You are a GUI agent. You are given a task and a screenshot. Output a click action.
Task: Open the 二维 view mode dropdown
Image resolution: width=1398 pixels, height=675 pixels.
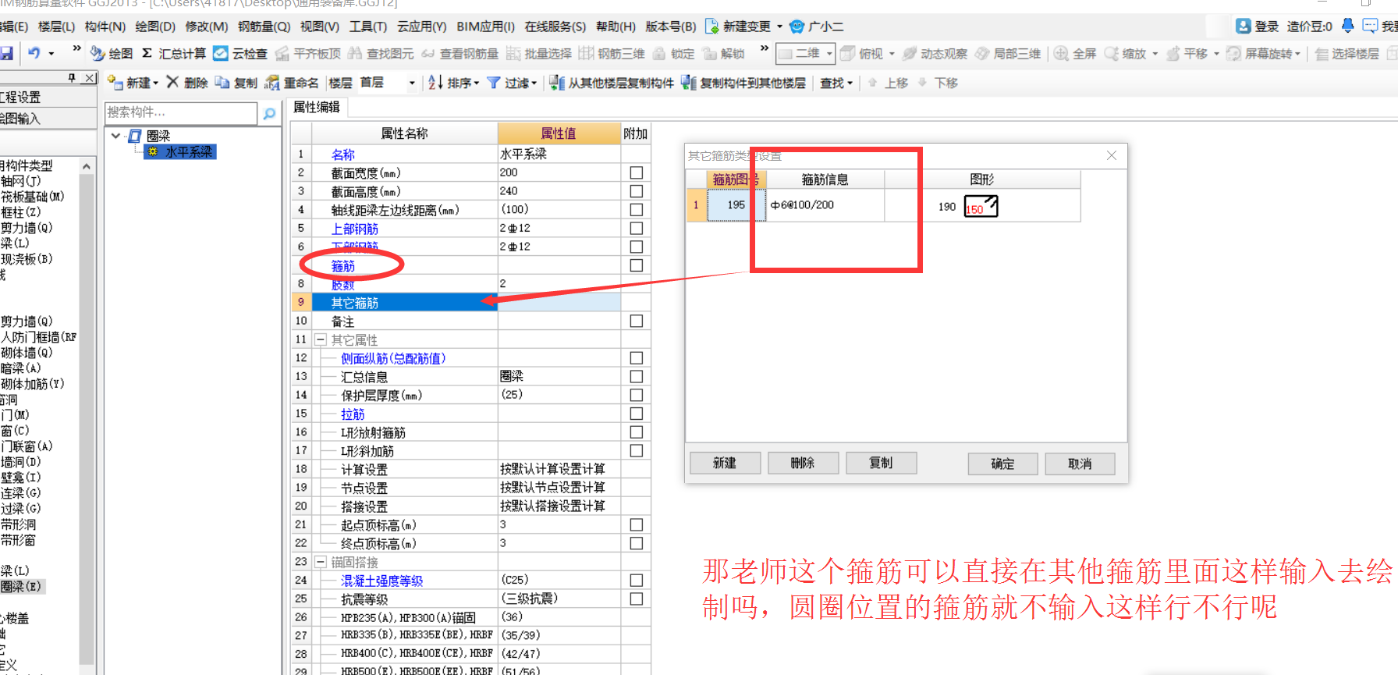[x=829, y=53]
